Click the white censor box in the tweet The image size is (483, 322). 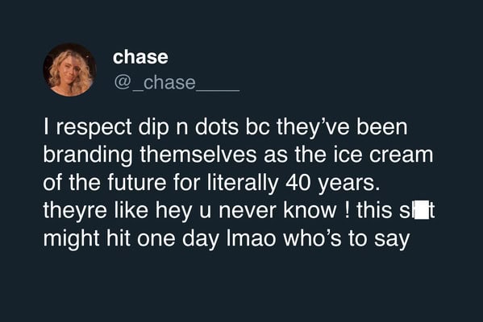[422, 210]
